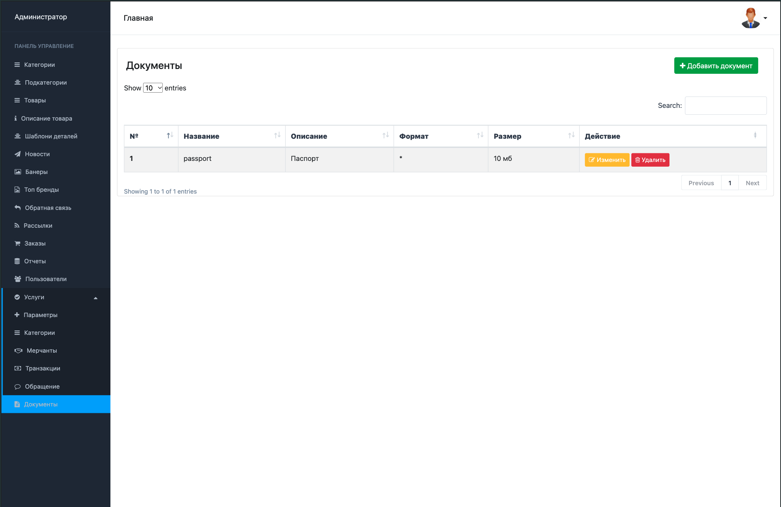
Task: Click the Администратор brand title
Action: tap(41, 17)
